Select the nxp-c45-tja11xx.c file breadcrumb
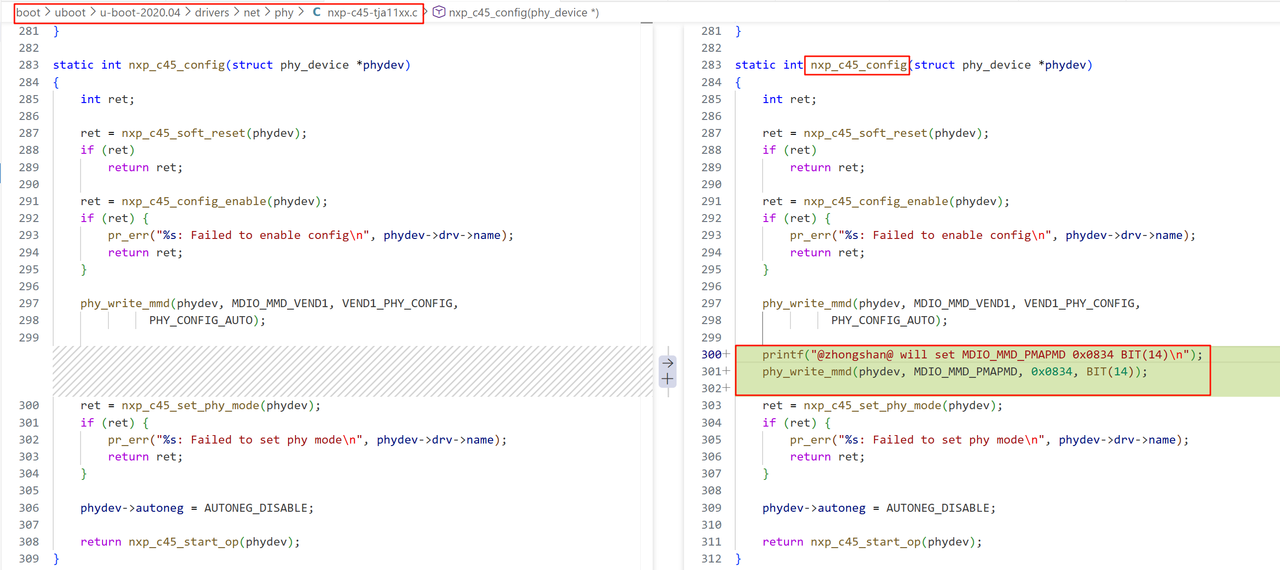The width and height of the screenshot is (1280, 570). tap(372, 12)
